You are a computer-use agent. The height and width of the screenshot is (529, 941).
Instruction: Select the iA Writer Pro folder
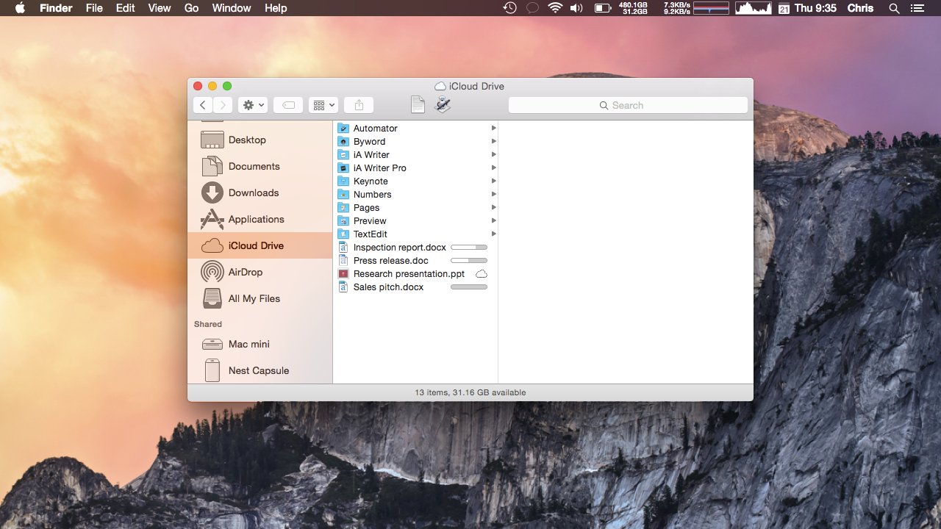(415, 168)
